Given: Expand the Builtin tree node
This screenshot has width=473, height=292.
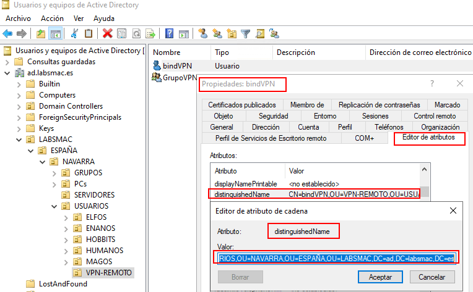Looking at the screenshot, I should tap(19, 84).
